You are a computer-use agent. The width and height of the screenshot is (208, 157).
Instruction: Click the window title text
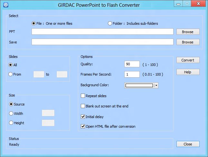pyautogui.click(x=99, y=5)
